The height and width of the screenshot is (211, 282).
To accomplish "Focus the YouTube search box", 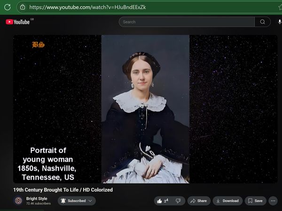I will (x=187, y=22).
